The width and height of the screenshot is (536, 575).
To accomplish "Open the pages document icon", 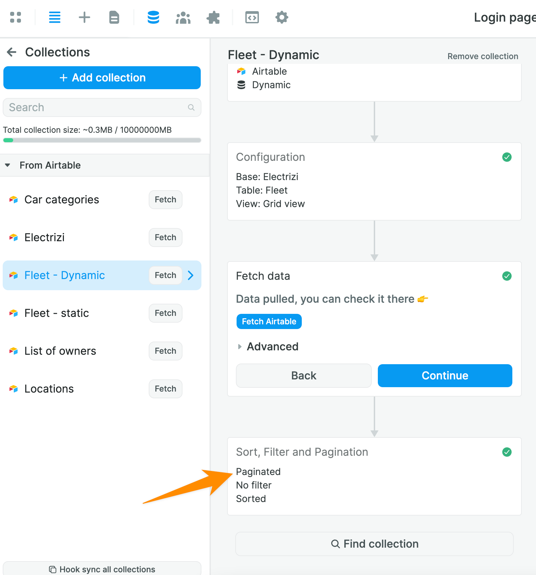I will click(114, 17).
